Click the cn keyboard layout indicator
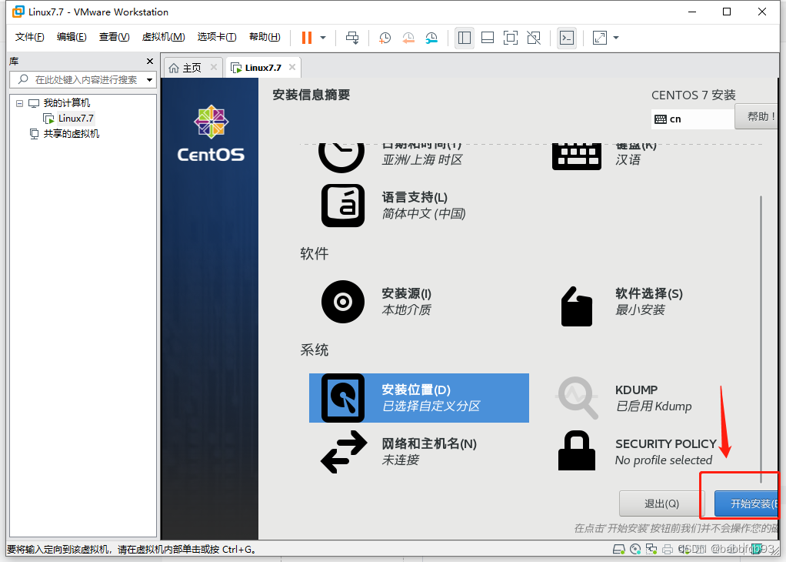 [693, 119]
